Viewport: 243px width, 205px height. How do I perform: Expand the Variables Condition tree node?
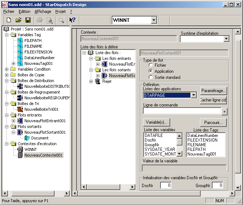(x=7, y=69)
